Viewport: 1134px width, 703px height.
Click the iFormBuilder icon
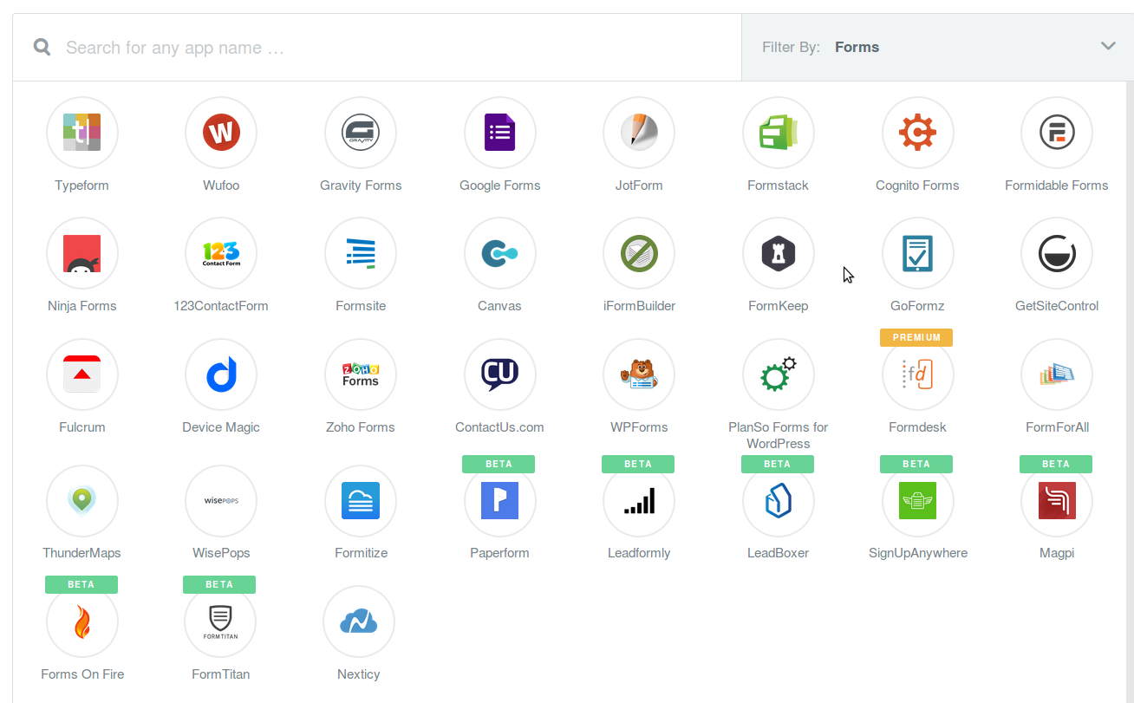pyautogui.click(x=639, y=253)
